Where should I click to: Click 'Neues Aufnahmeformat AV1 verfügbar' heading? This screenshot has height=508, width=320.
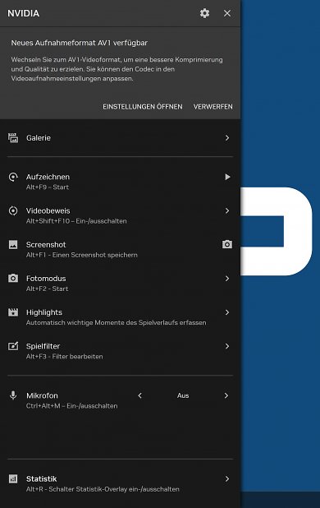pyautogui.click(x=80, y=43)
